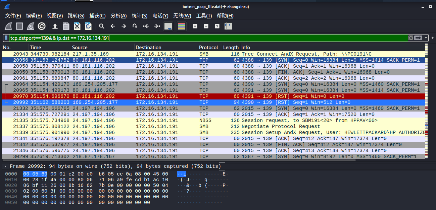This screenshot has height=210, width=436.
Task: Sort by the Length column
Action: click(x=231, y=48)
